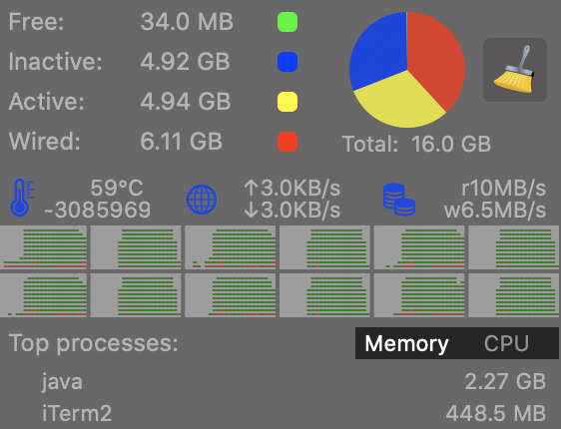
Task: Click the blue disk stack icon
Action: [x=399, y=200]
